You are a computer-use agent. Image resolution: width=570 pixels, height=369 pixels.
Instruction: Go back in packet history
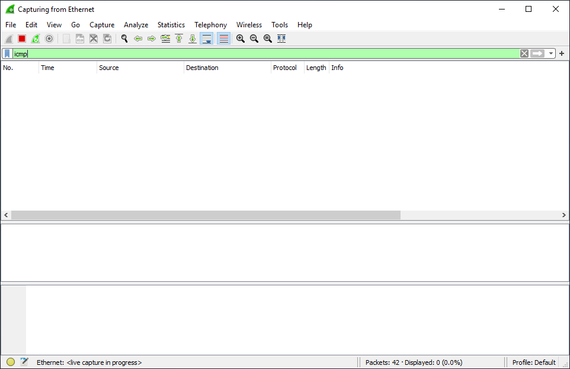tap(138, 39)
